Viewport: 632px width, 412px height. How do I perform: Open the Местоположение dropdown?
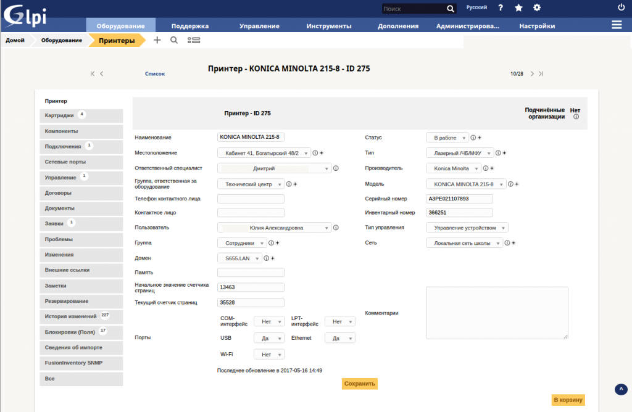264,153
